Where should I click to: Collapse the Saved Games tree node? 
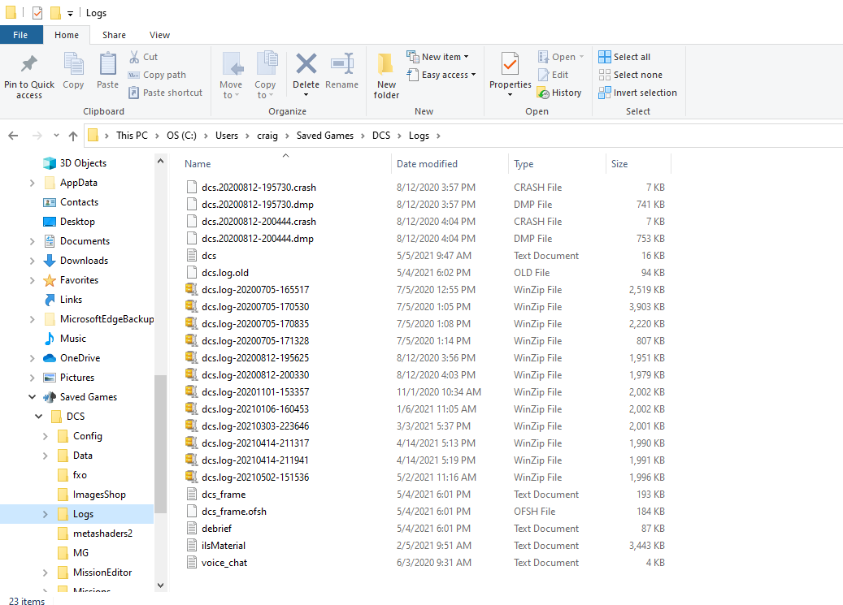[33, 397]
